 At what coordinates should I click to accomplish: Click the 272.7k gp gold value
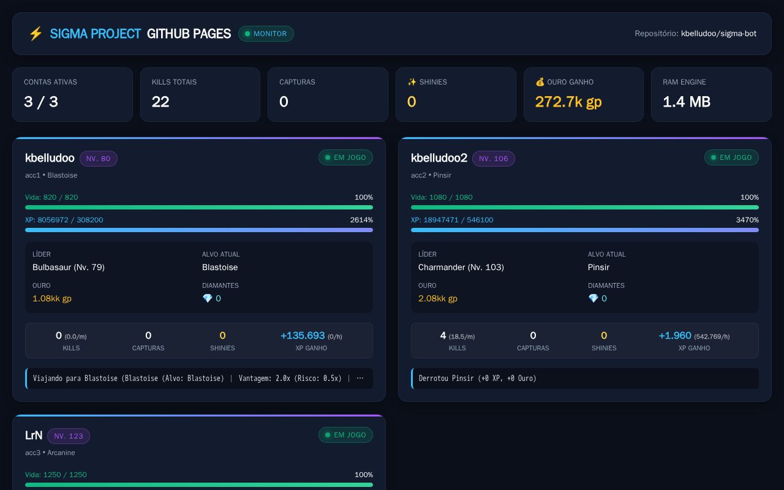(568, 102)
